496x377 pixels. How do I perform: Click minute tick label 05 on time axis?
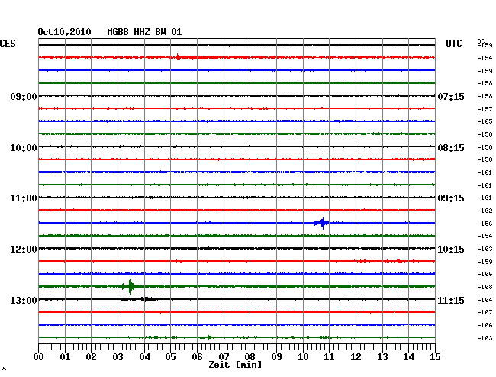click(170, 357)
